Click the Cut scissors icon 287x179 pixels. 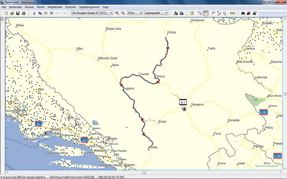point(34,13)
